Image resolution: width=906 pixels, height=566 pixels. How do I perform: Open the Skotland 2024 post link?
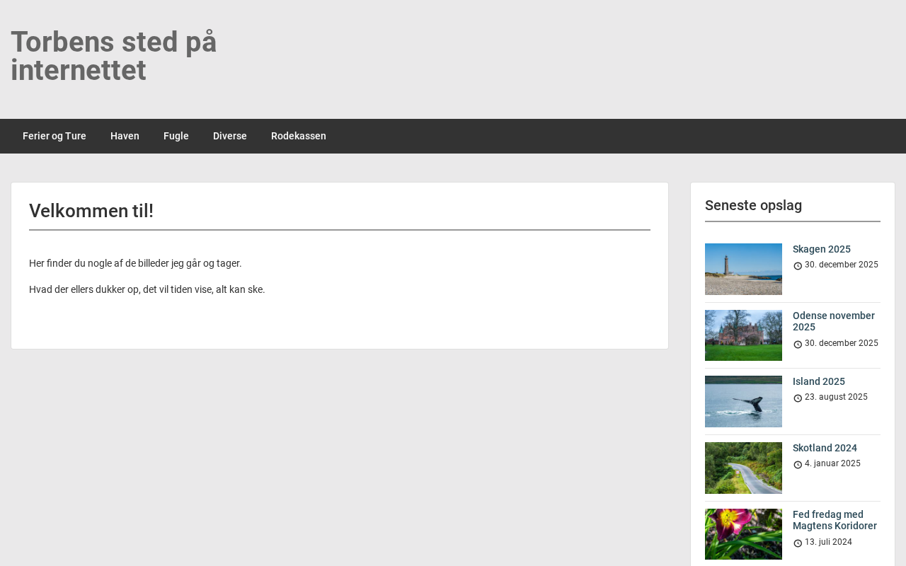coord(825,448)
